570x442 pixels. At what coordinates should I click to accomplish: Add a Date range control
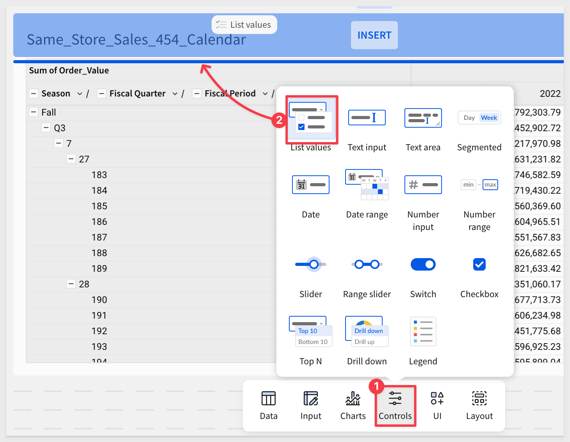tap(367, 185)
